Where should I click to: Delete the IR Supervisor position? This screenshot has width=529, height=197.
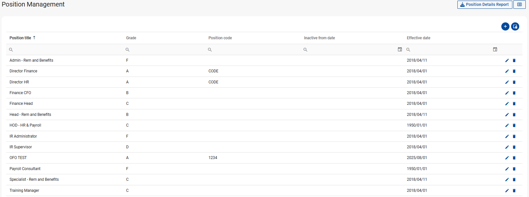pyautogui.click(x=514, y=147)
